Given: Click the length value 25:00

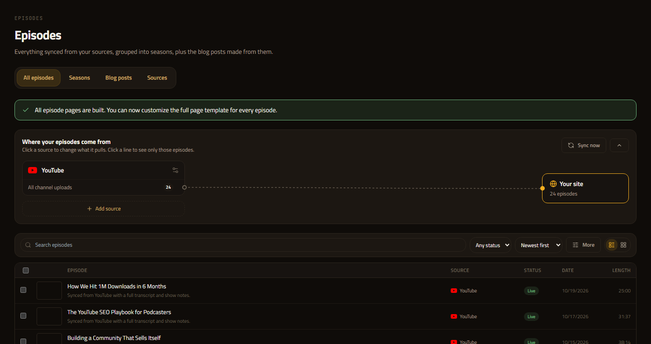Looking at the screenshot, I should [x=624, y=291].
